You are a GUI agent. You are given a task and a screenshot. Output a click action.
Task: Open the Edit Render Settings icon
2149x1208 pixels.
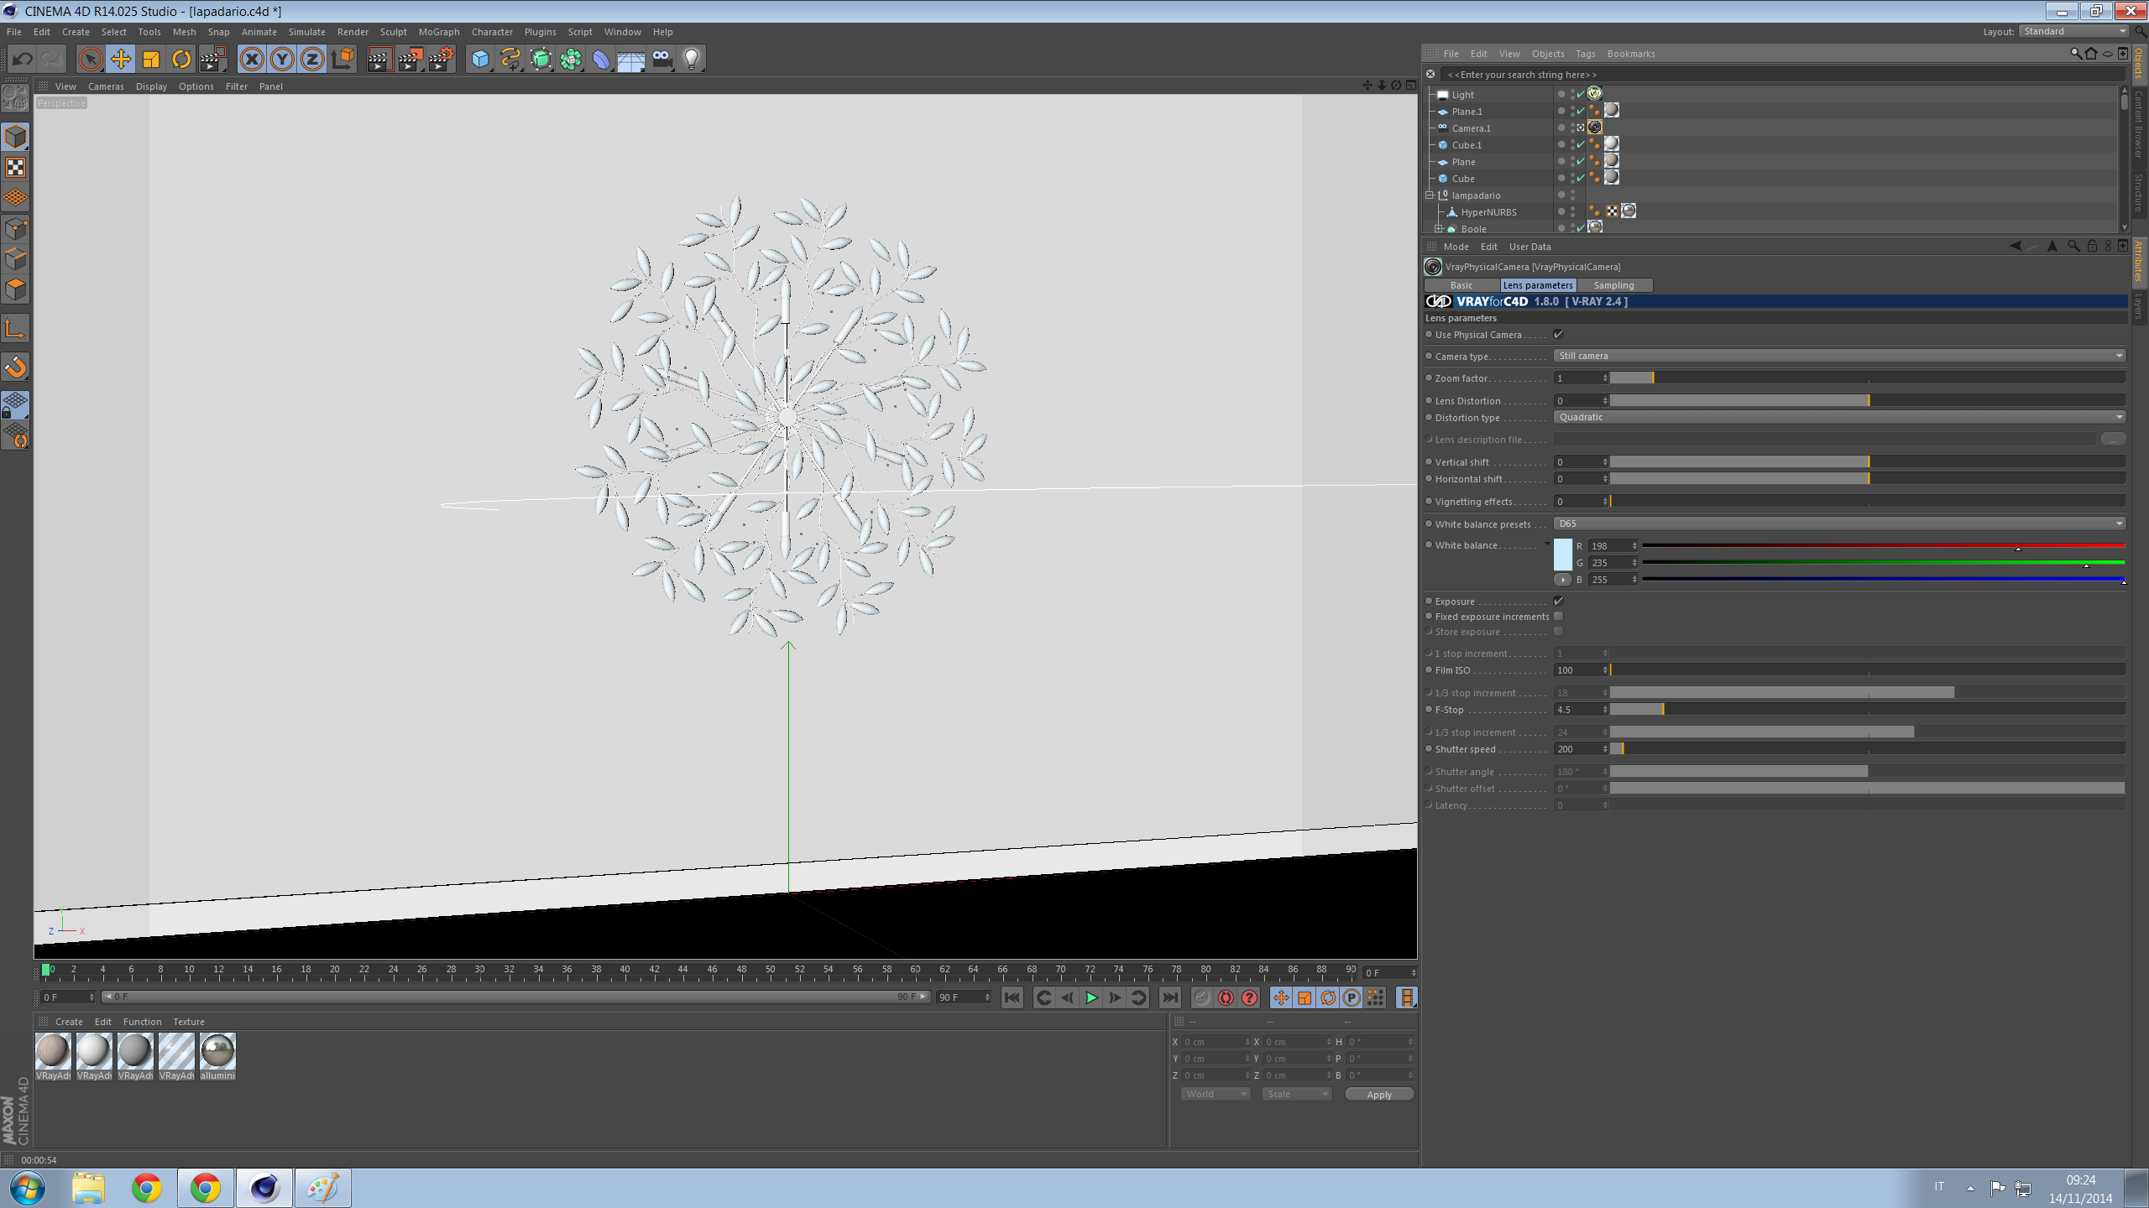(x=441, y=59)
